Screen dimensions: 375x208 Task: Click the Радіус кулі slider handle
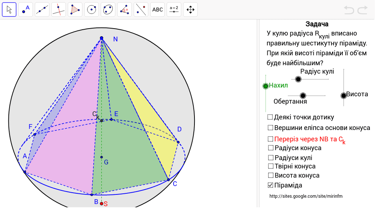pyautogui.click(x=298, y=79)
